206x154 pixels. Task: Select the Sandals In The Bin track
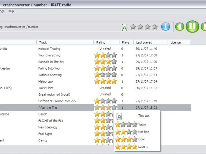(51, 62)
